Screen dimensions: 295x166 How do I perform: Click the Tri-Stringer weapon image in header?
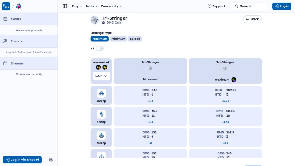click(95, 20)
